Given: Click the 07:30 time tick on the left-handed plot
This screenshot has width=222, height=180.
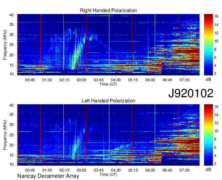Looking at the screenshot, I should click(x=184, y=170).
